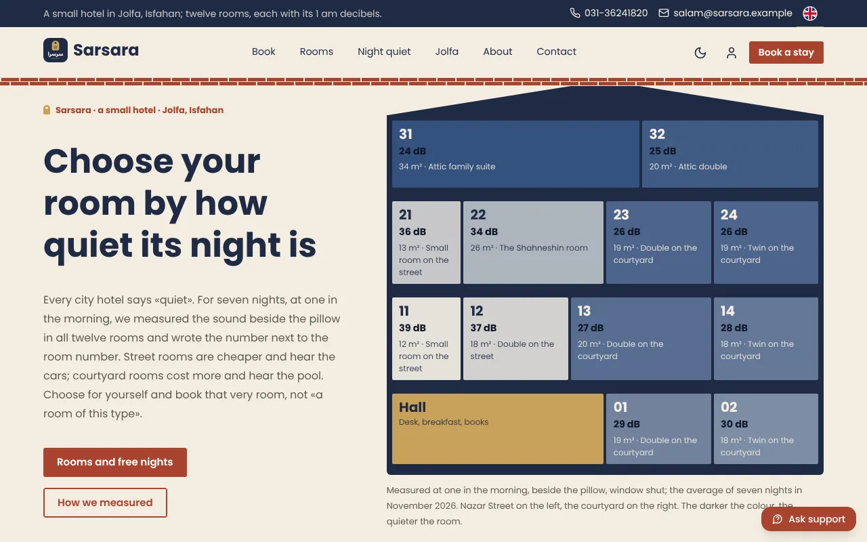Click the Sarsara brand name text

(x=106, y=50)
